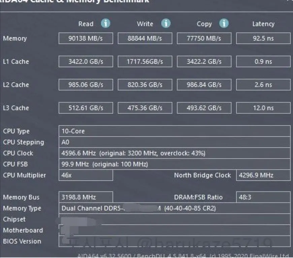Click the Copy column header

point(204,24)
